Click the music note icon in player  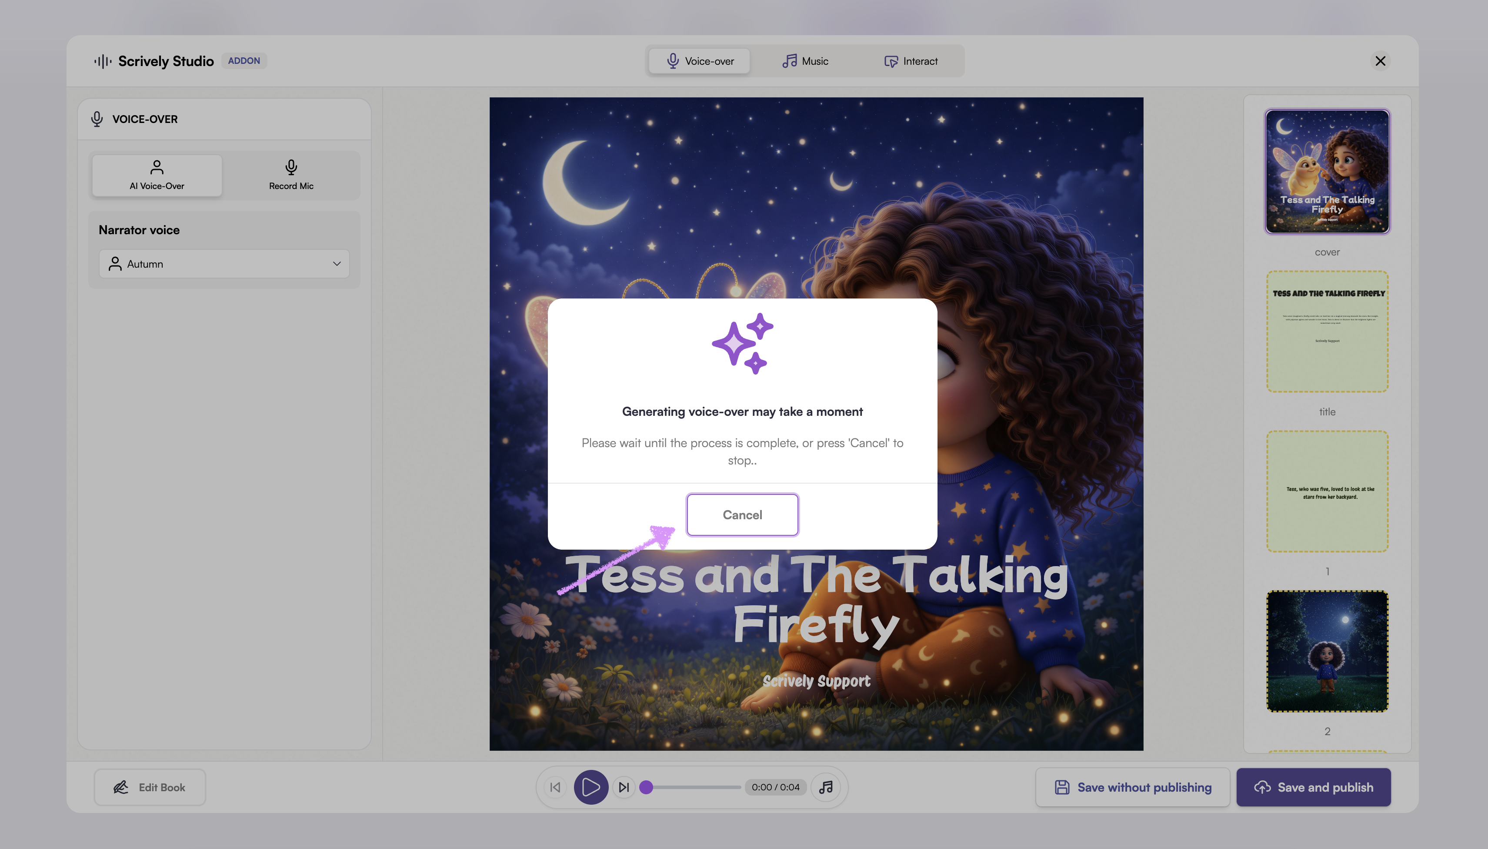click(x=826, y=787)
